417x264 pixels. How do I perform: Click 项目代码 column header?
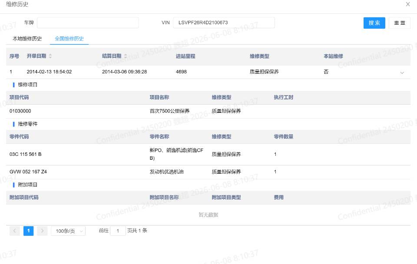pyautogui.click(x=19, y=97)
